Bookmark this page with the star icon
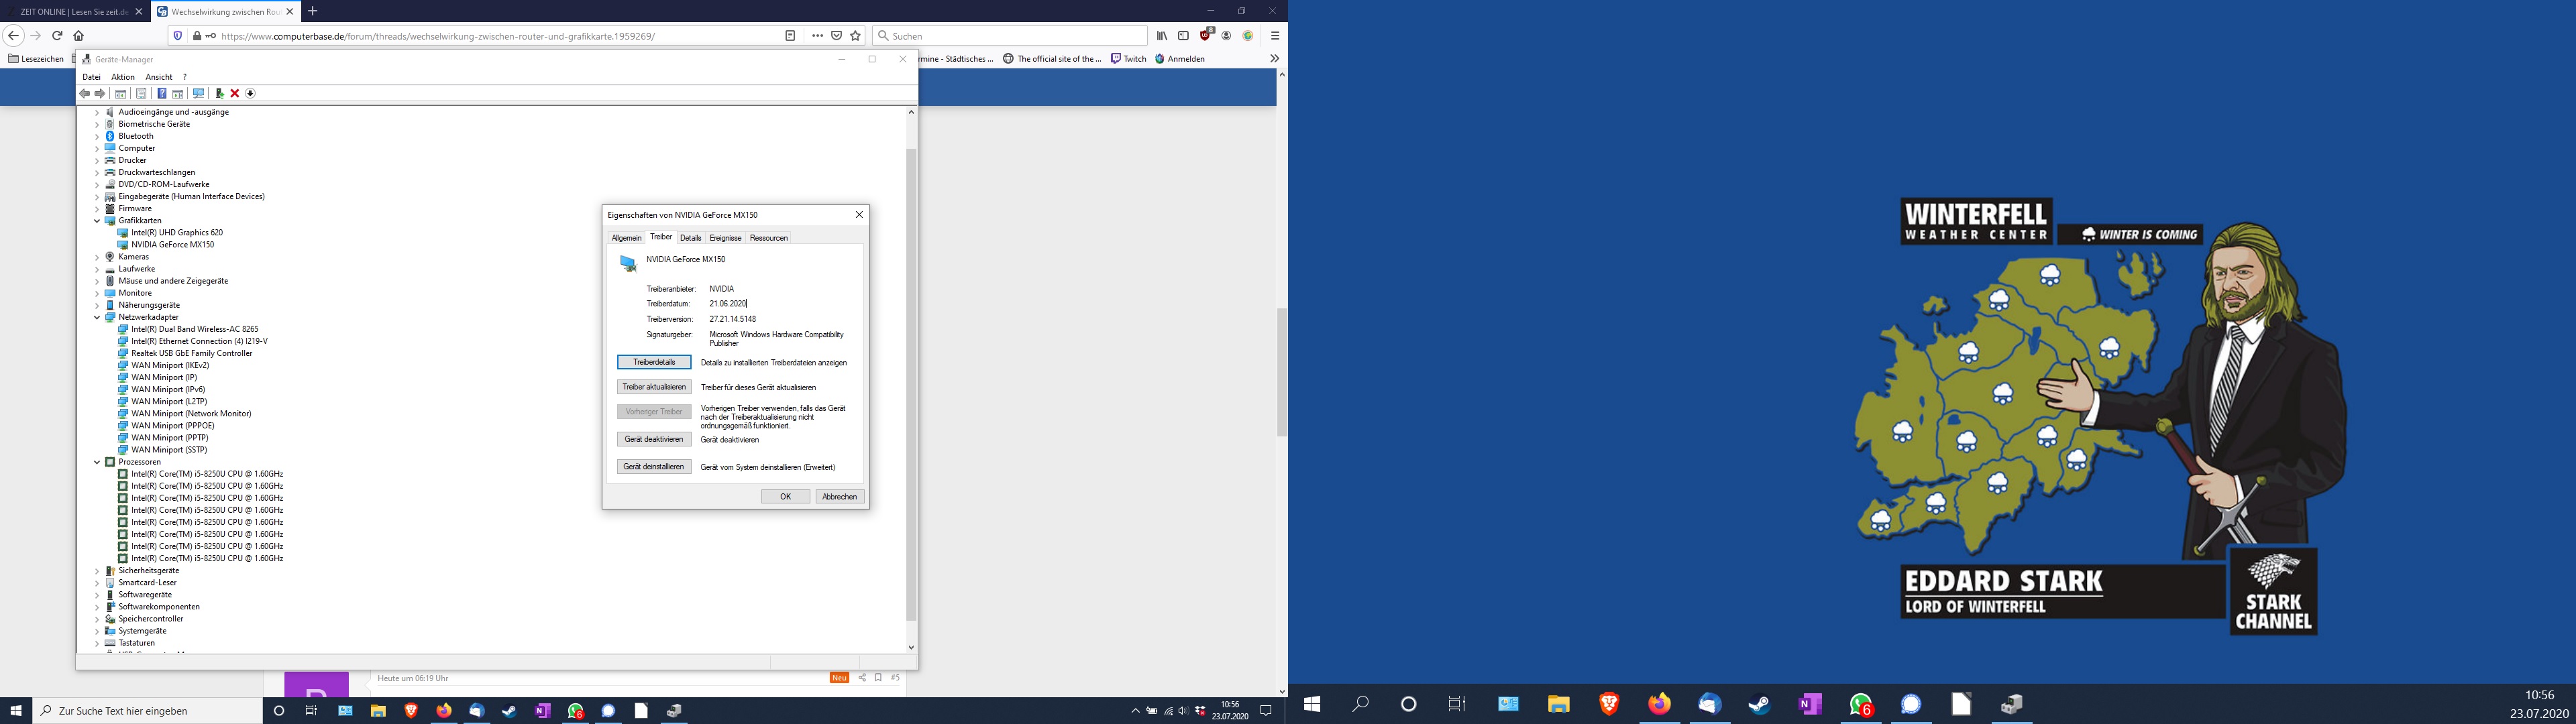Viewport: 2576px width, 724px height. [x=855, y=36]
